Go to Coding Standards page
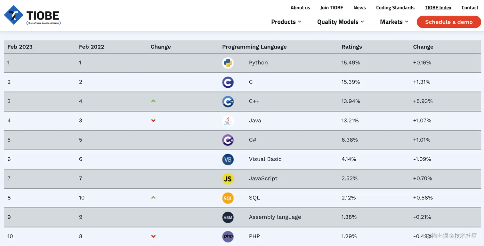The width and height of the screenshot is (484, 246). click(395, 8)
